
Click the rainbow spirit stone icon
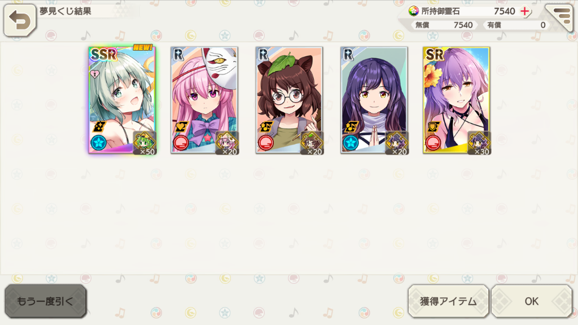[413, 11]
